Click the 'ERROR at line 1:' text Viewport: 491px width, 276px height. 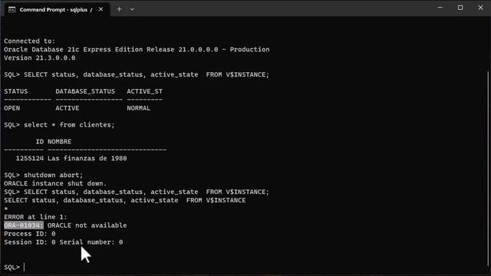point(35,217)
